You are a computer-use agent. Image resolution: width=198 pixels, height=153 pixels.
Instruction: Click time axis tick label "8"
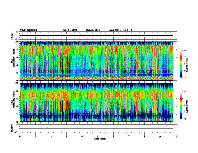(x=144, y=136)
